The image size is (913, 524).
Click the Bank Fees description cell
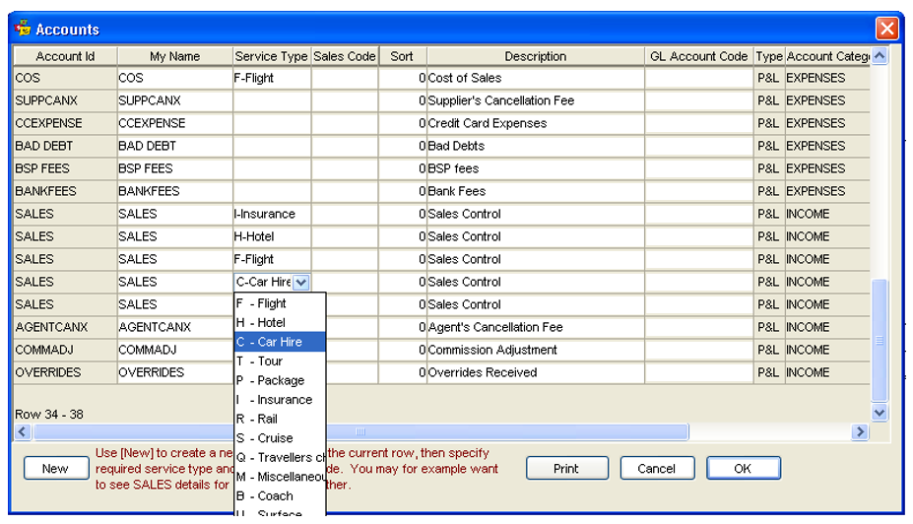[x=536, y=191]
